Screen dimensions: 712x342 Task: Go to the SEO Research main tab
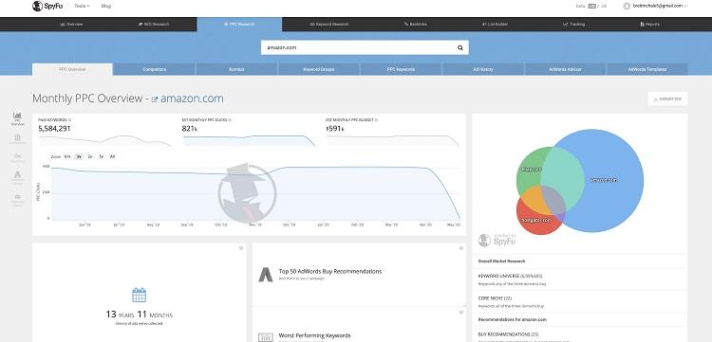tap(154, 24)
